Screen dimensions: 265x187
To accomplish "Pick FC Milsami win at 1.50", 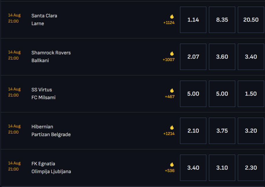I will tap(251, 94).
